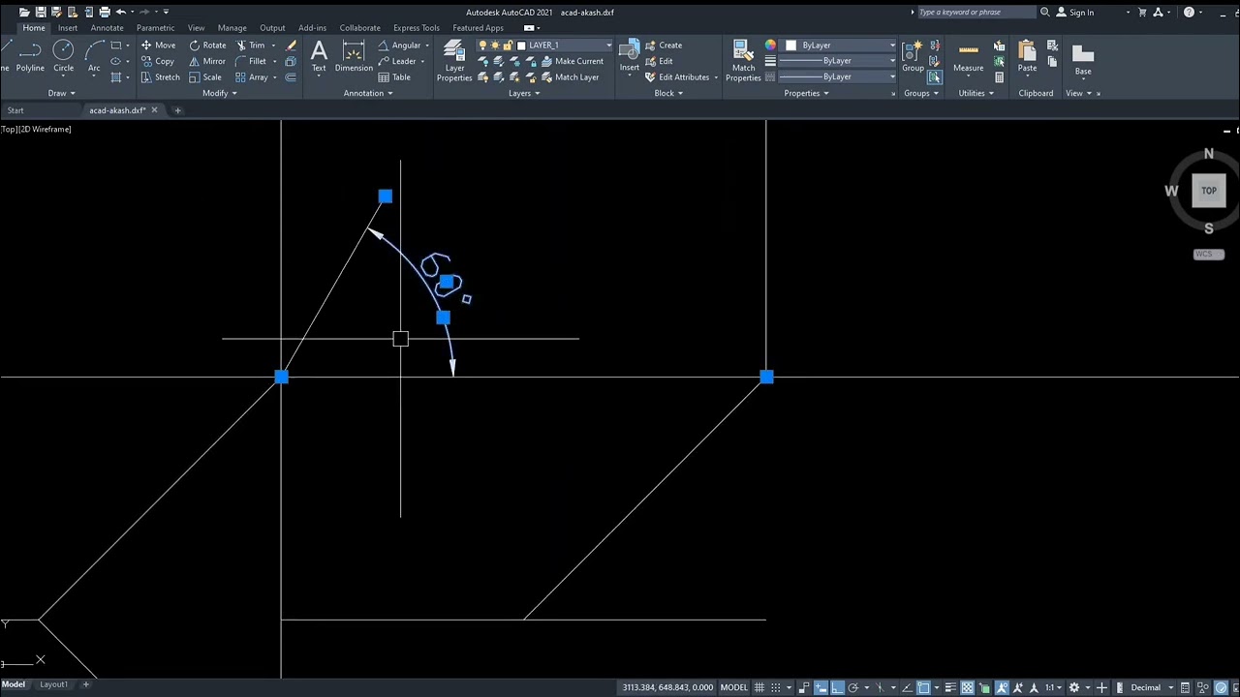Click the Paste clipboard tool
Image resolution: width=1240 pixels, height=697 pixels.
pyautogui.click(x=1027, y=56)
